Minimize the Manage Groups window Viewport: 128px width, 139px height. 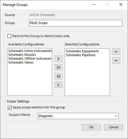[x=94, y=4]
